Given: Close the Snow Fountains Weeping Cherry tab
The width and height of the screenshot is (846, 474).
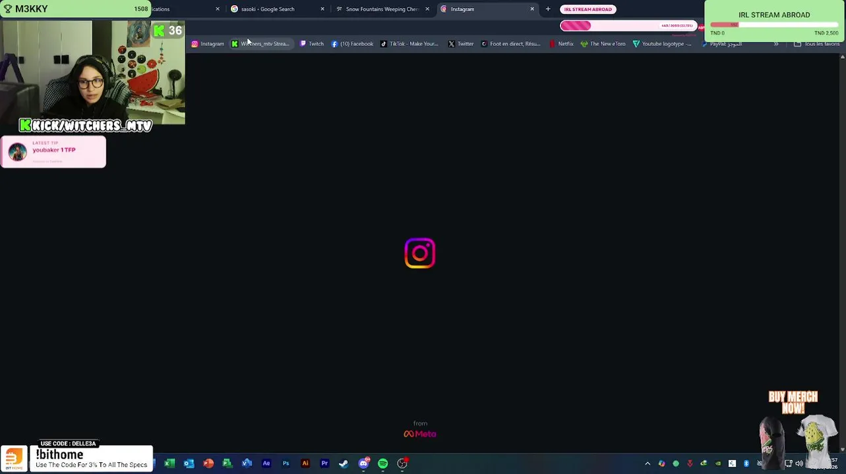Looking at the screenshot, I should tap(427, 9).
